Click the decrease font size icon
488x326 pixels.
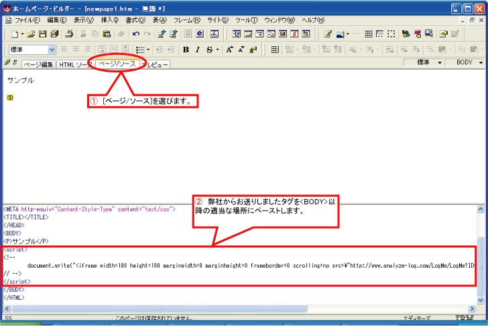pyautogui.click(x=241, y=50)
